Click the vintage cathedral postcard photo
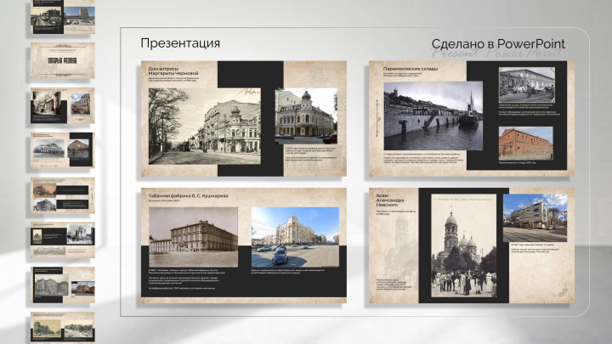Viewport: 612px width, 344px height. click(x=464, y=245)
